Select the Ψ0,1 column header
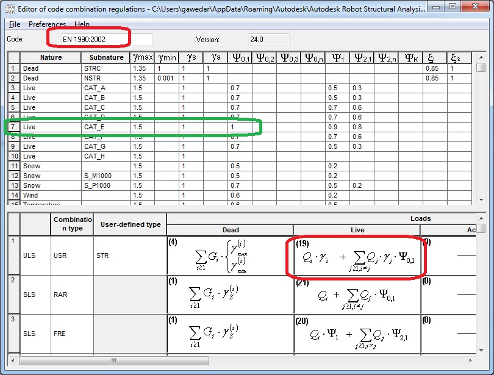 (x=240, y=57)
